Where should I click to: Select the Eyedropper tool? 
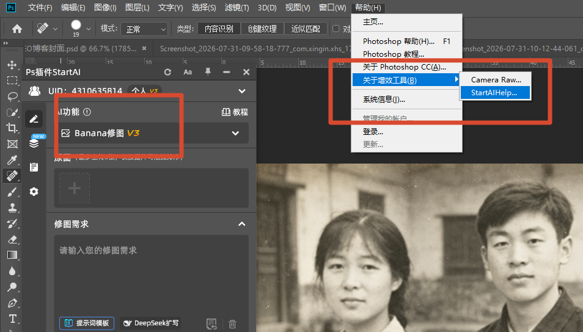click(12, 160)
